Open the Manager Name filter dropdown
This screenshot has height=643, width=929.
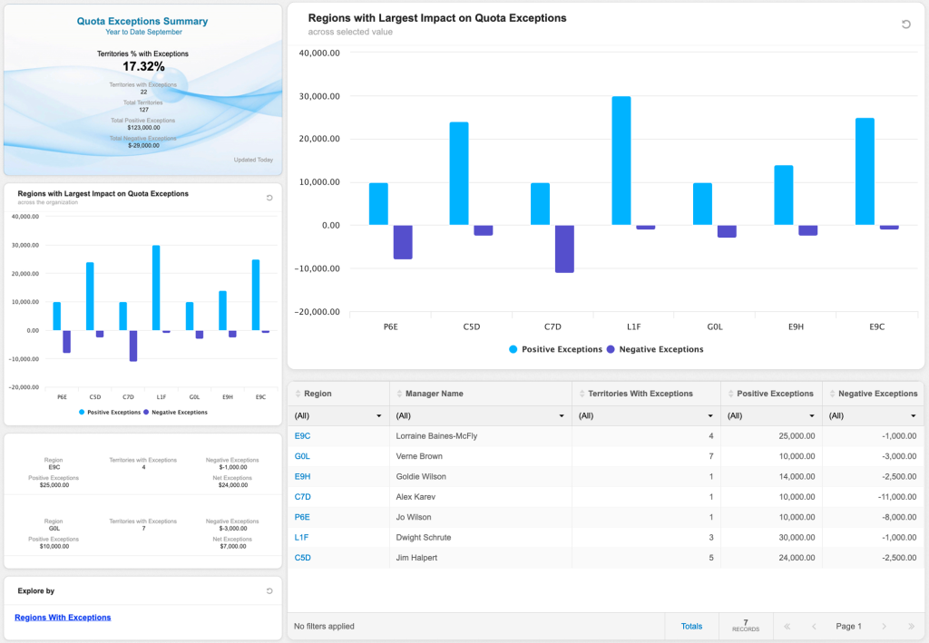point(561,416)
